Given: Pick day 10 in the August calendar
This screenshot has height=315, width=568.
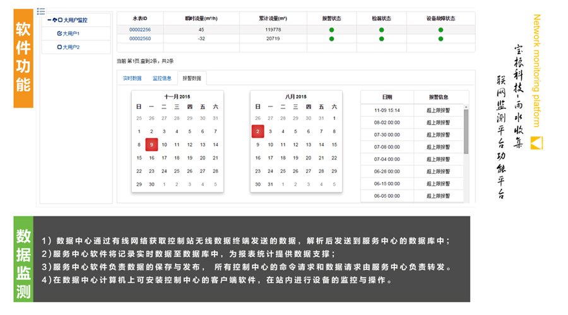Looking at the screenshot, I should [270, 145].
